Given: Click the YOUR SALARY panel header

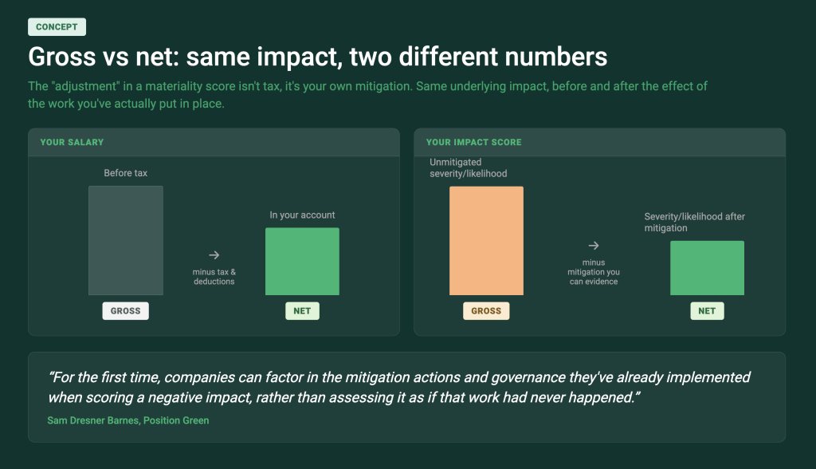Looking at the screenshot, I should [x=214, y=142].
